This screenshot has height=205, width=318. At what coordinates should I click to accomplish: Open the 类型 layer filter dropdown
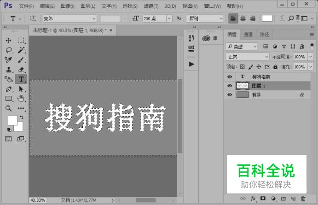point(242,47)
